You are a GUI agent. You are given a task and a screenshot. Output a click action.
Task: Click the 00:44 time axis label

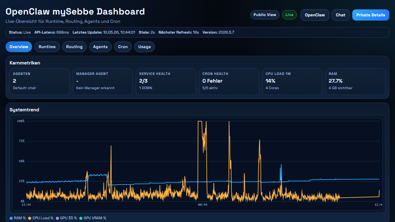pyautogui.click(x=203, y=204)
